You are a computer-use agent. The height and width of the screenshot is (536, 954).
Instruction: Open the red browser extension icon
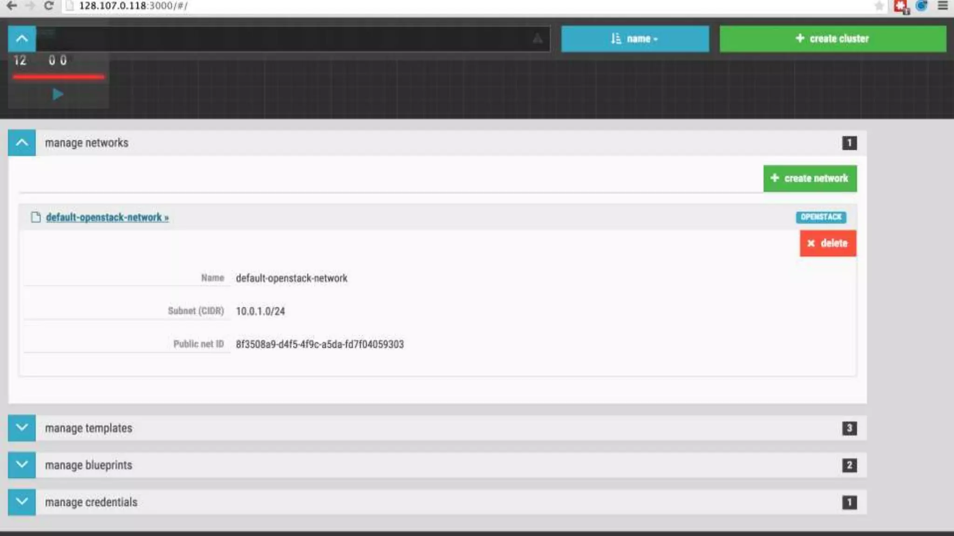coord(900,6)
